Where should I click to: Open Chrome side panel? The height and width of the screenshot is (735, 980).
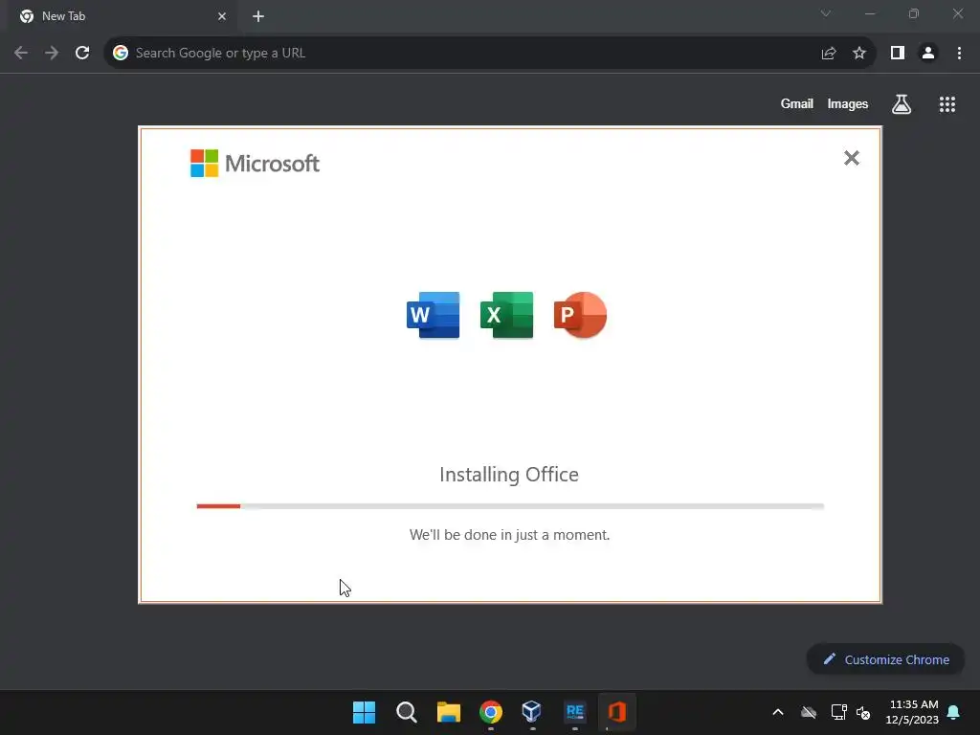(898, 54)
